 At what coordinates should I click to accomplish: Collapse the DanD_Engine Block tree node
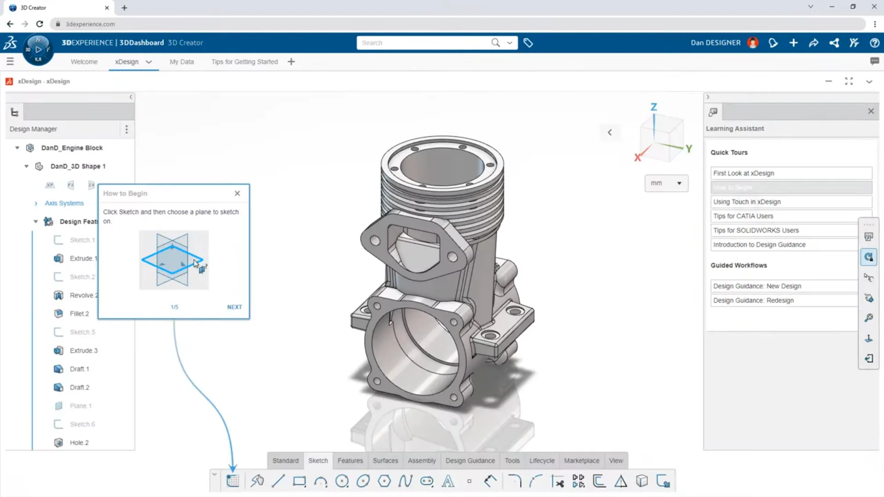pyautogui.click(x=17, y=148)
